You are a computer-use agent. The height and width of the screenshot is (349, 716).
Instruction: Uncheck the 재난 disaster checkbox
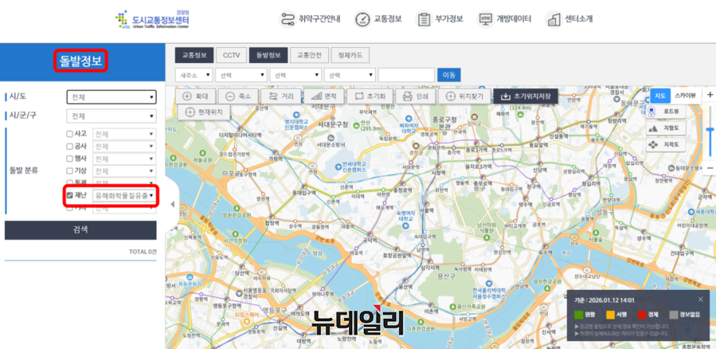point(69,195)
